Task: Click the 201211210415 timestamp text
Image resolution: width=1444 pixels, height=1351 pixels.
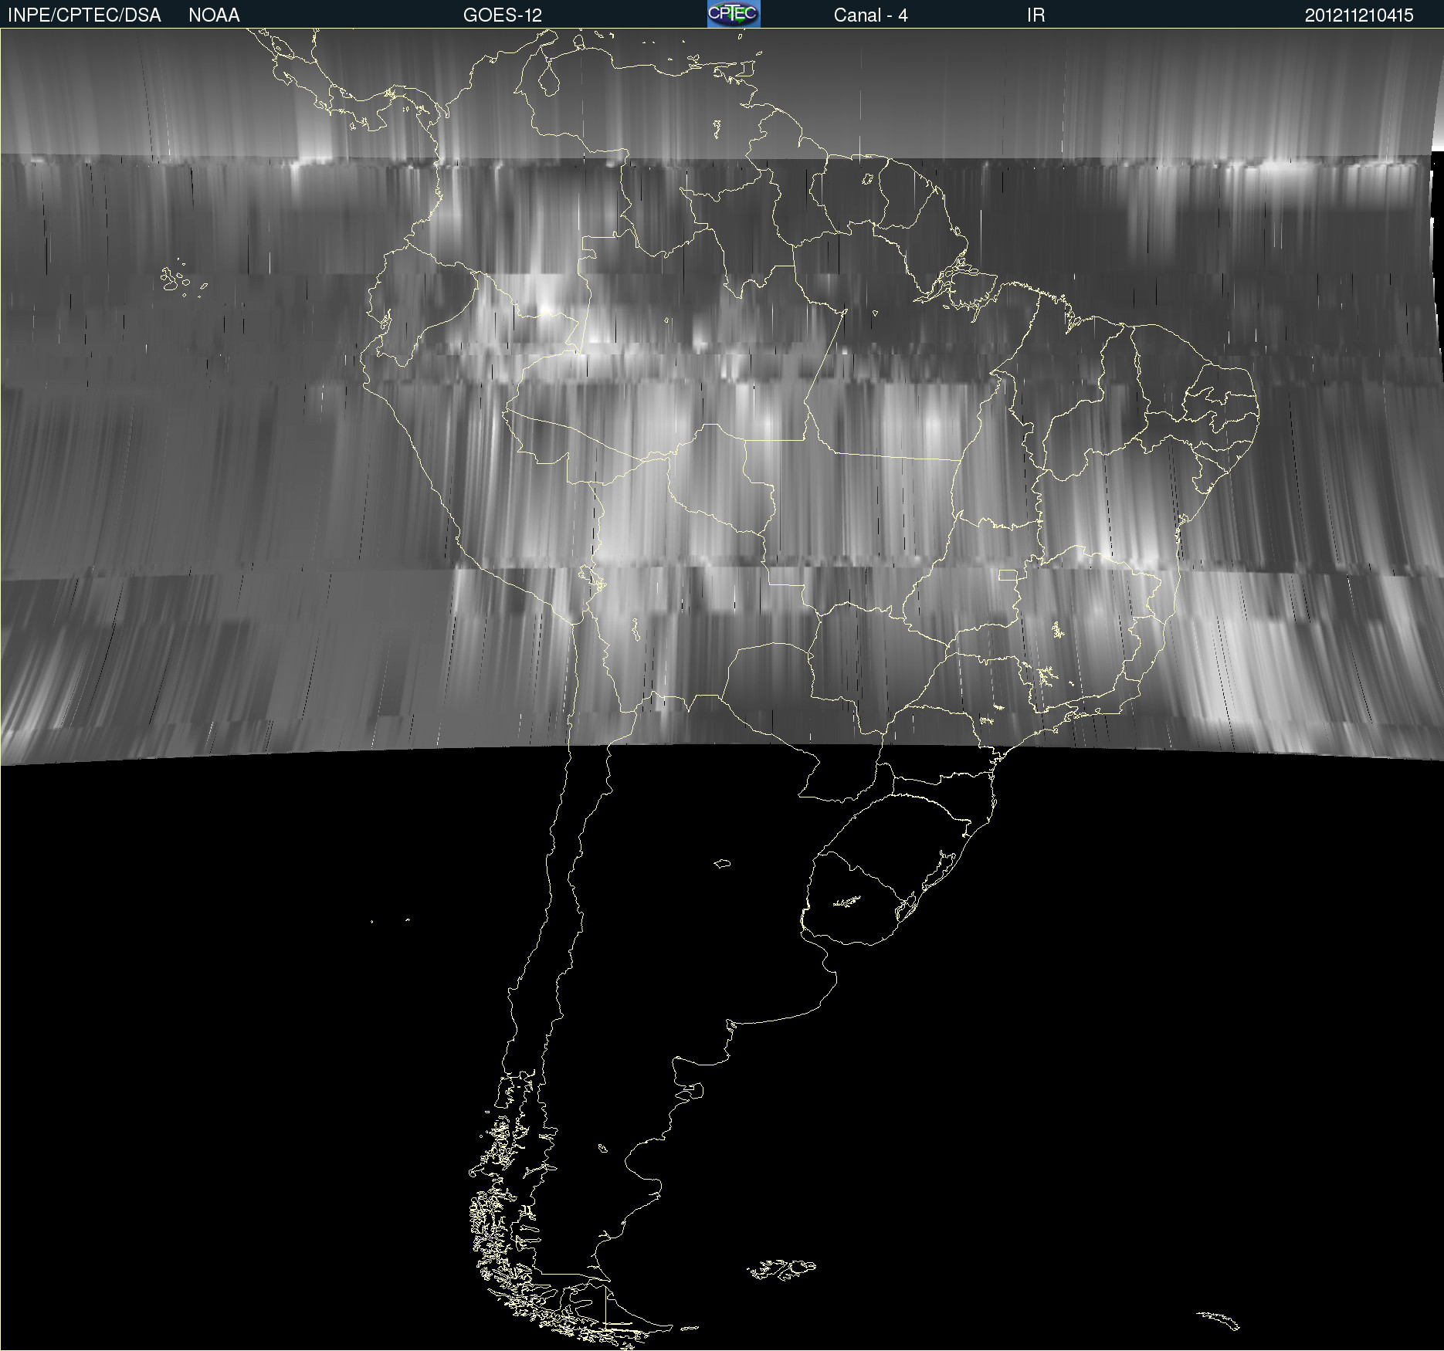Action: coord(1358,15)
